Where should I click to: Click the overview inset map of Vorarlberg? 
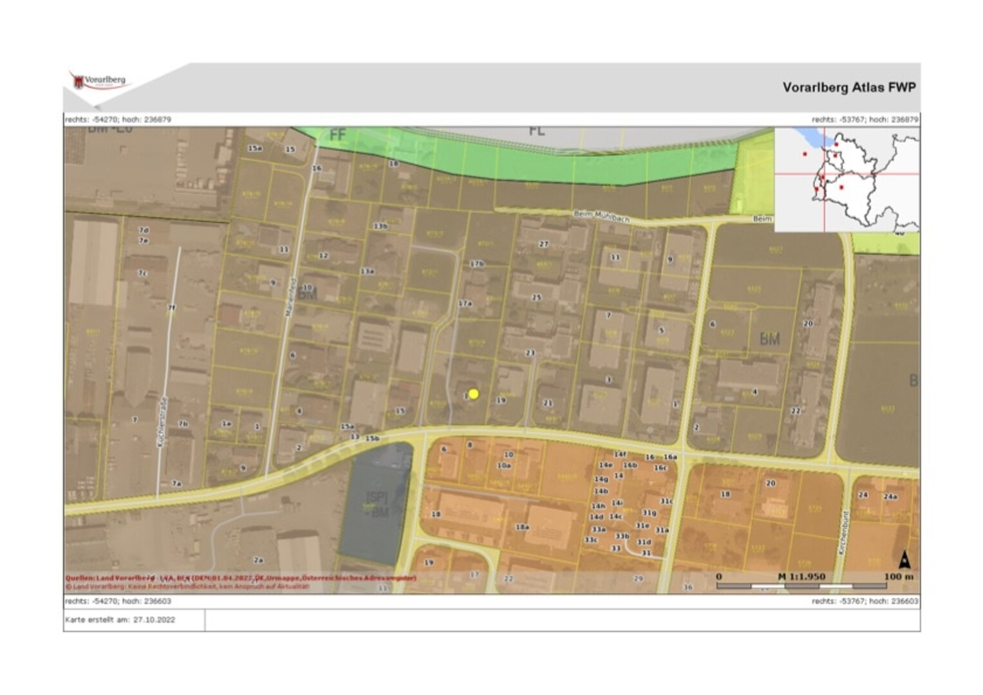pos(847,180)
